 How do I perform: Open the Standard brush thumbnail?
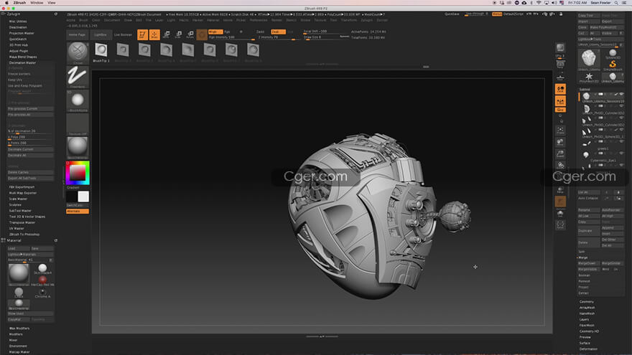pyautogui.click(x=77, y=52)
